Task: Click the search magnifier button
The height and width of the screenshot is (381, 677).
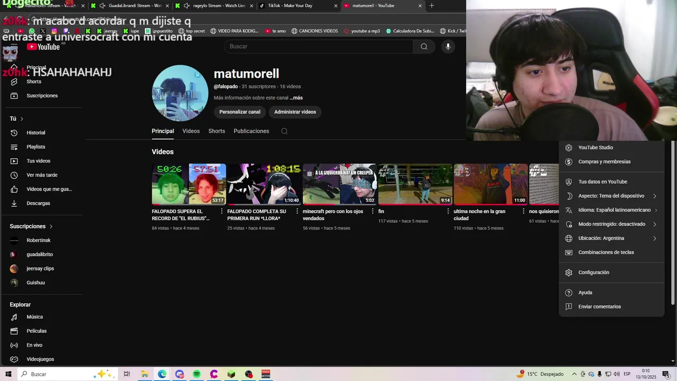Action: click(x=424, y=47)
